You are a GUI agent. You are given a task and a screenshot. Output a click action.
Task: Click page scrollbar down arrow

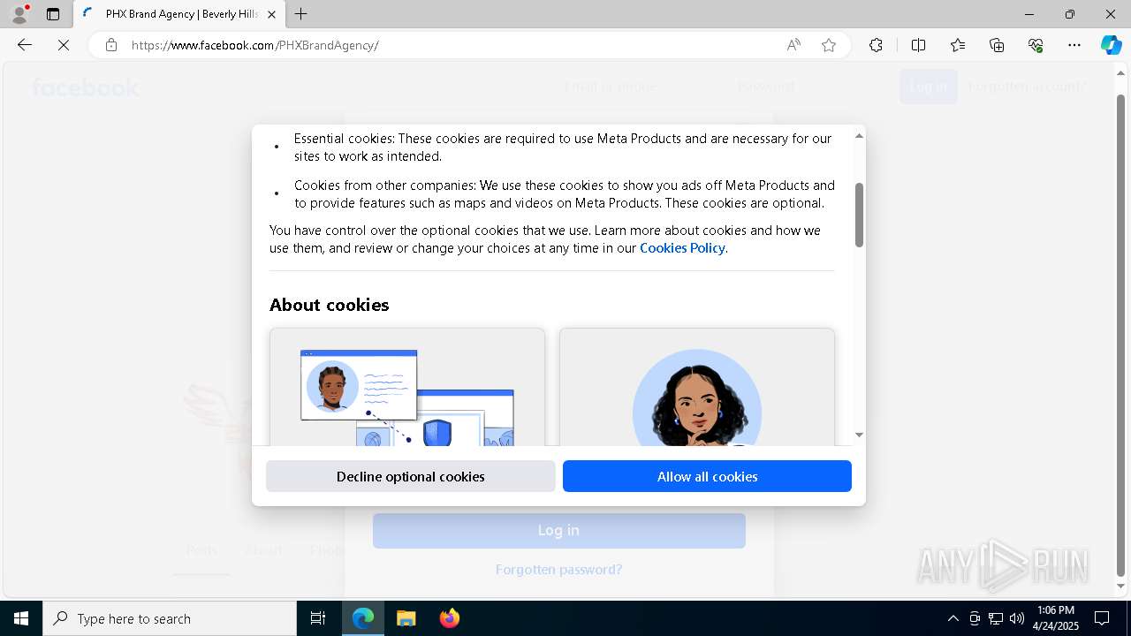1121,587
